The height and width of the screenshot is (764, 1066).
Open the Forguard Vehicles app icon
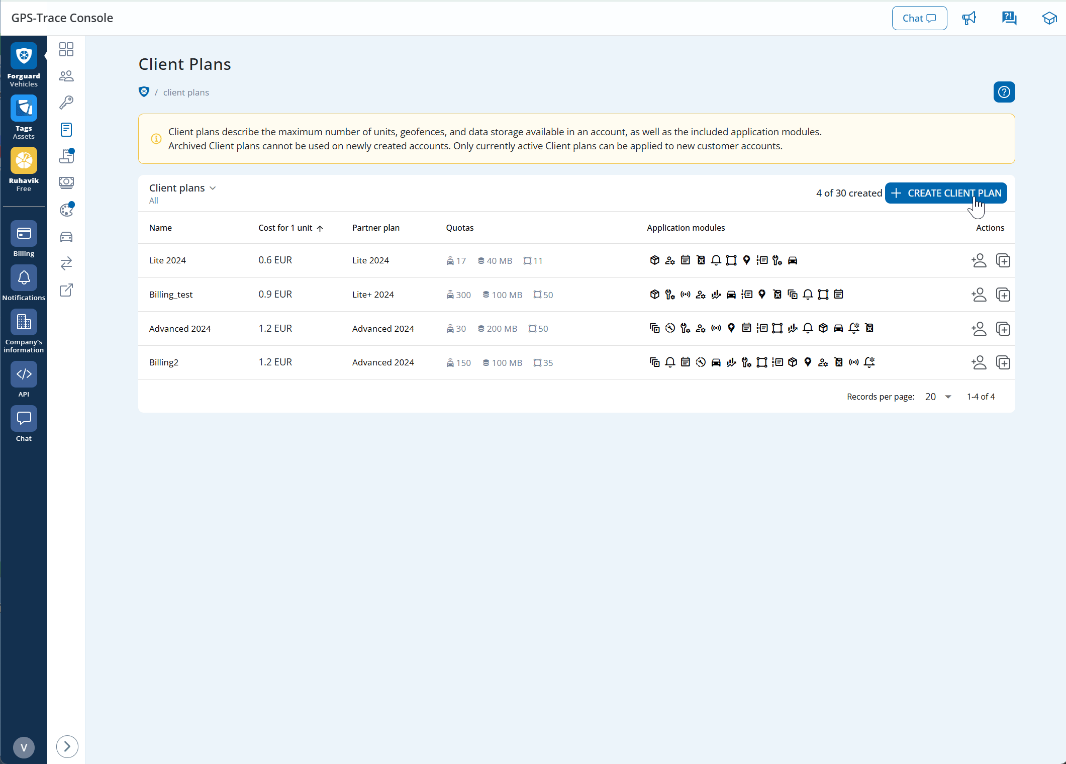pos(24,56)
